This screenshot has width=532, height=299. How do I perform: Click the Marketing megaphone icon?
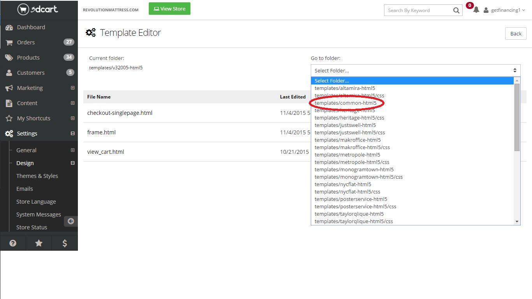click(9, 88)
